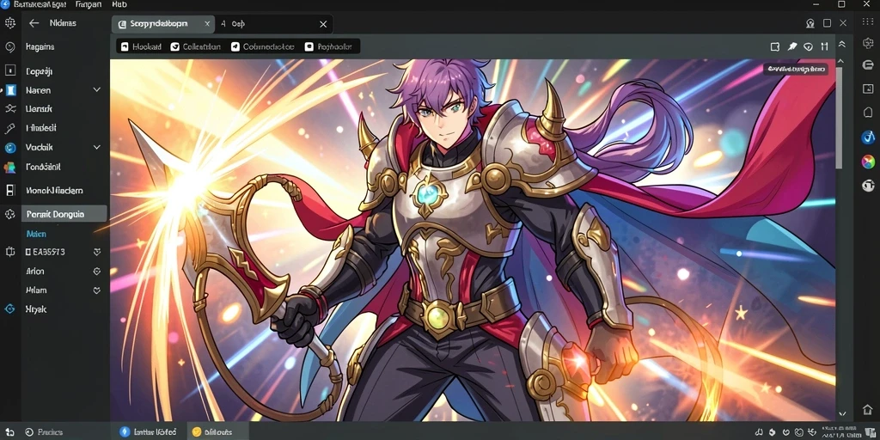Image resolution: width=880 pixels, height=440 pixels.
Task: Open the colorful wheel icon in right sidebar
Action: tap(868, 162)
